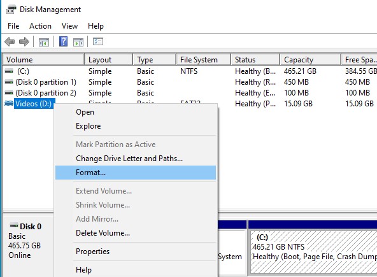The width and height of the screenshot is (377, 277).
Task: Click the Forward arrow toolbar icon
Action: point(24,41)
